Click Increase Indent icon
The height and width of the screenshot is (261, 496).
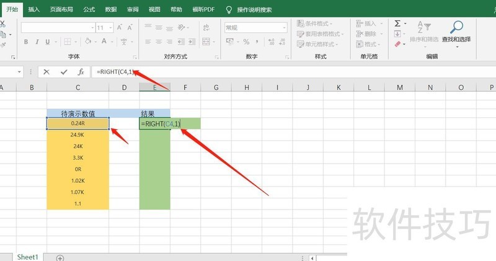tap(192, 42)
